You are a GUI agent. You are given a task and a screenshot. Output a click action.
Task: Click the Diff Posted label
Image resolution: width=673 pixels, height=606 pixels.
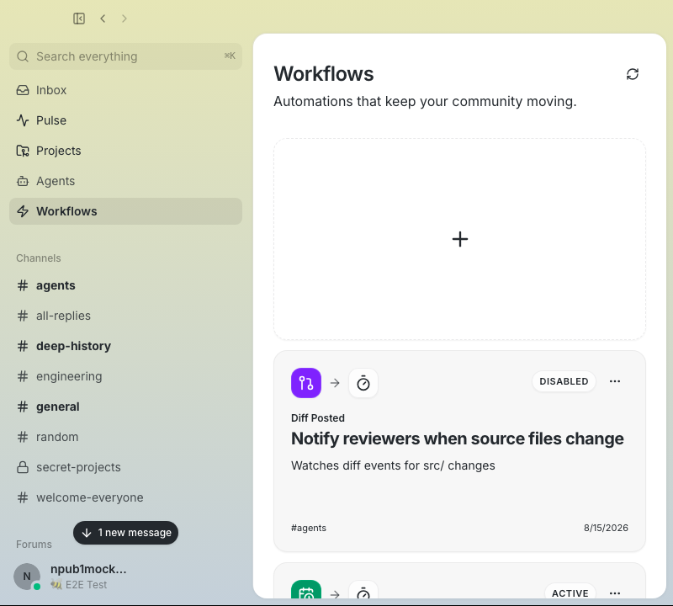click(318, 417)
